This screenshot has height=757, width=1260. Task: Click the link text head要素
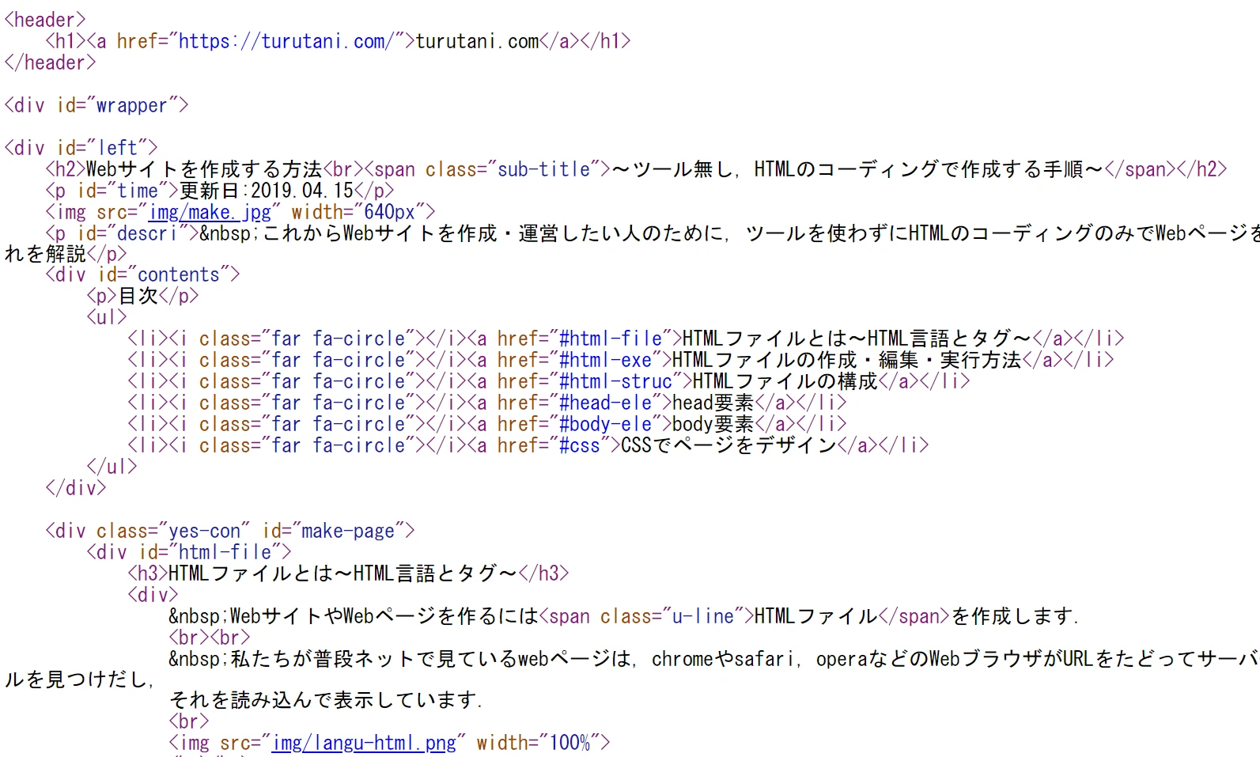coord(713,403)
